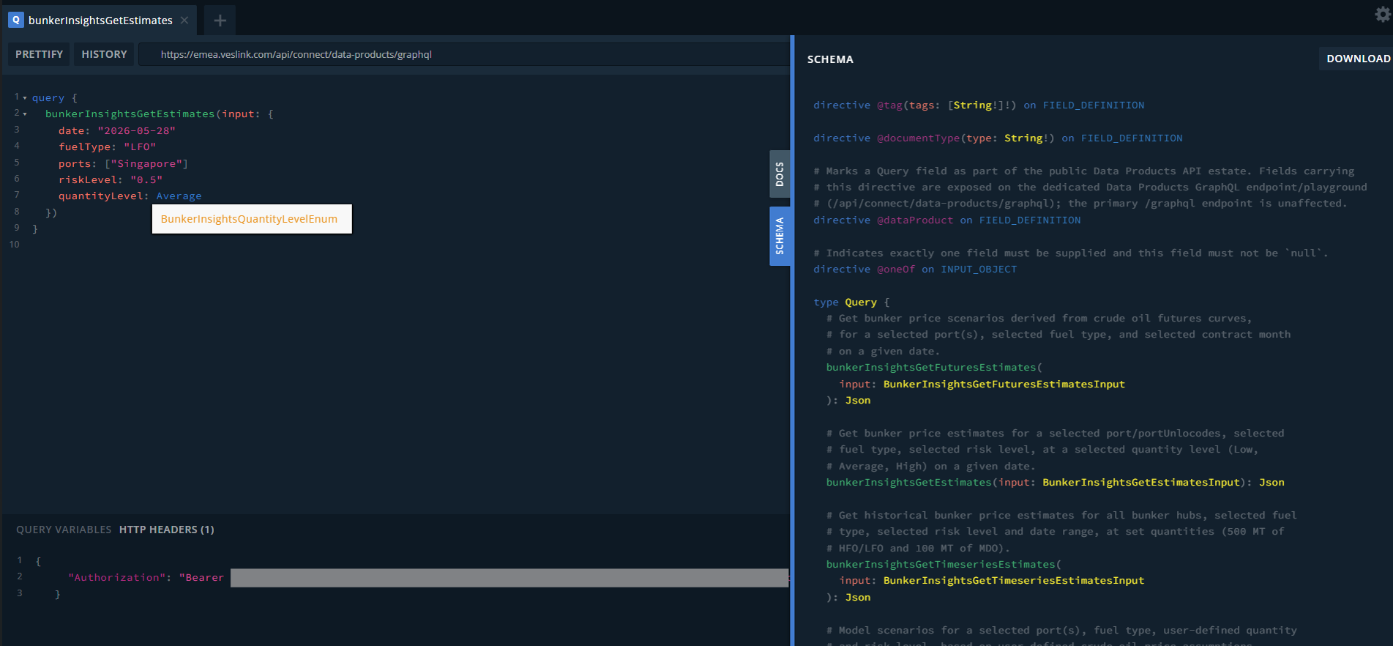Collapse the query block on line 1

point(25,97)
